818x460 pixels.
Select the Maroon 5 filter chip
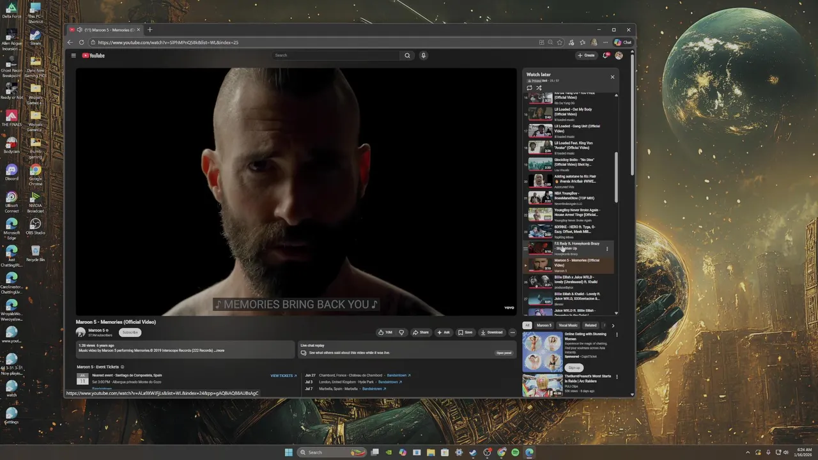tap(544, 325)
